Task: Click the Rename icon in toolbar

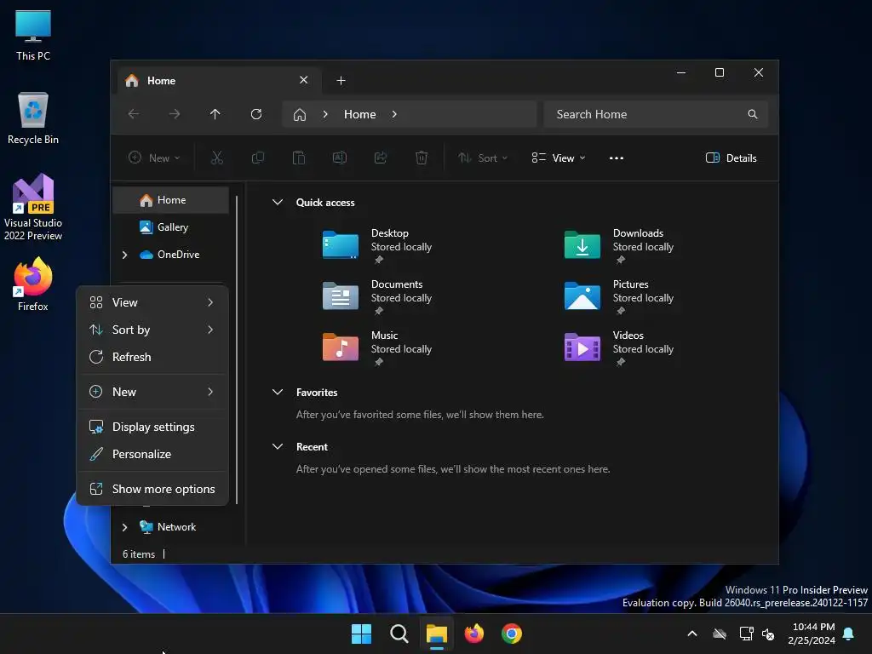Action: point(339,158)
